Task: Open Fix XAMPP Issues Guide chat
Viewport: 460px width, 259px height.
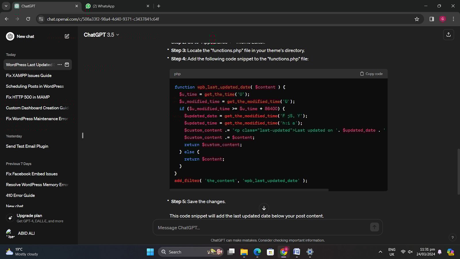Action: 29,75
